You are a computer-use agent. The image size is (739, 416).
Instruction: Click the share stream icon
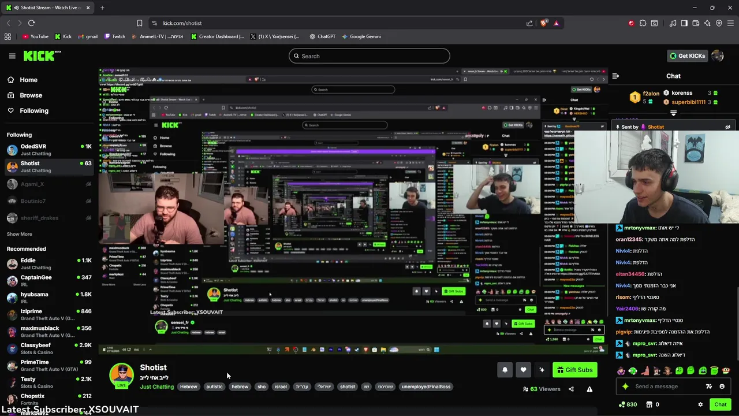[571, 389]
